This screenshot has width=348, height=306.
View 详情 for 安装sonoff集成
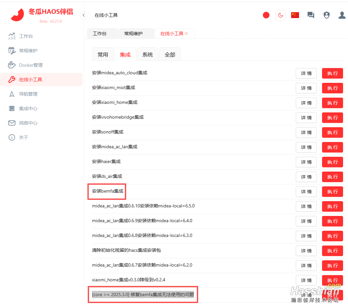[x=306, y=132]
